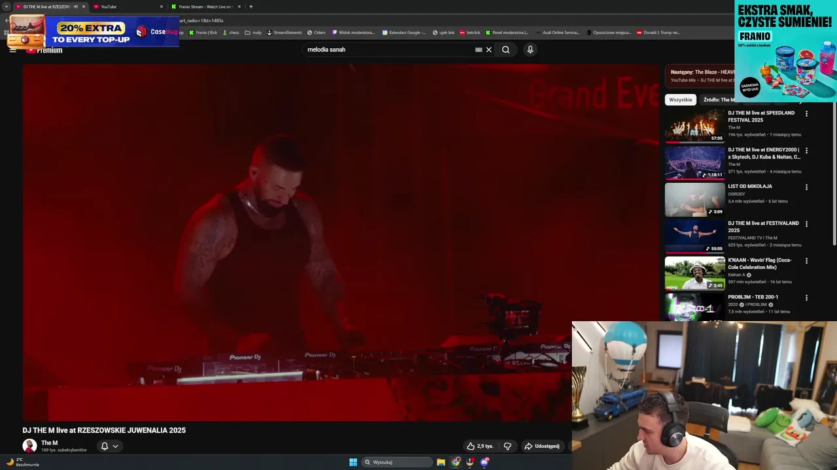Open the Następny: The Blaze mix panel

click(x=700, y=76)
